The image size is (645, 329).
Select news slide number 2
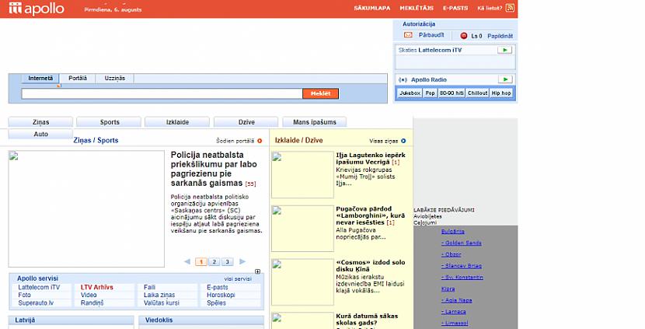pyautogui.click(x=214, y=262)
